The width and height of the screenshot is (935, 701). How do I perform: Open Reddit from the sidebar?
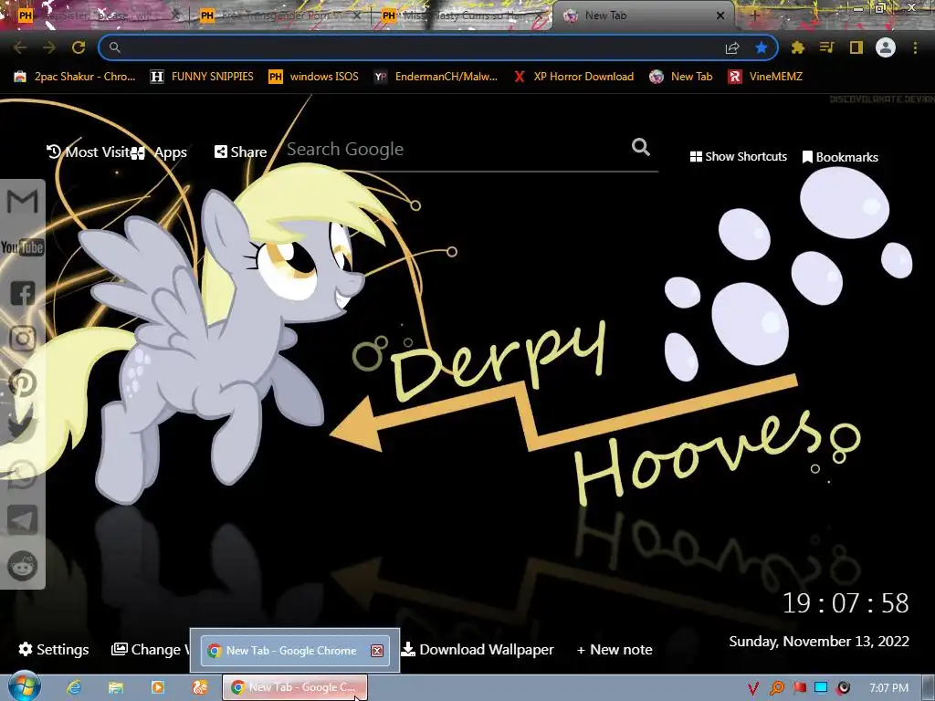point(23,565)
